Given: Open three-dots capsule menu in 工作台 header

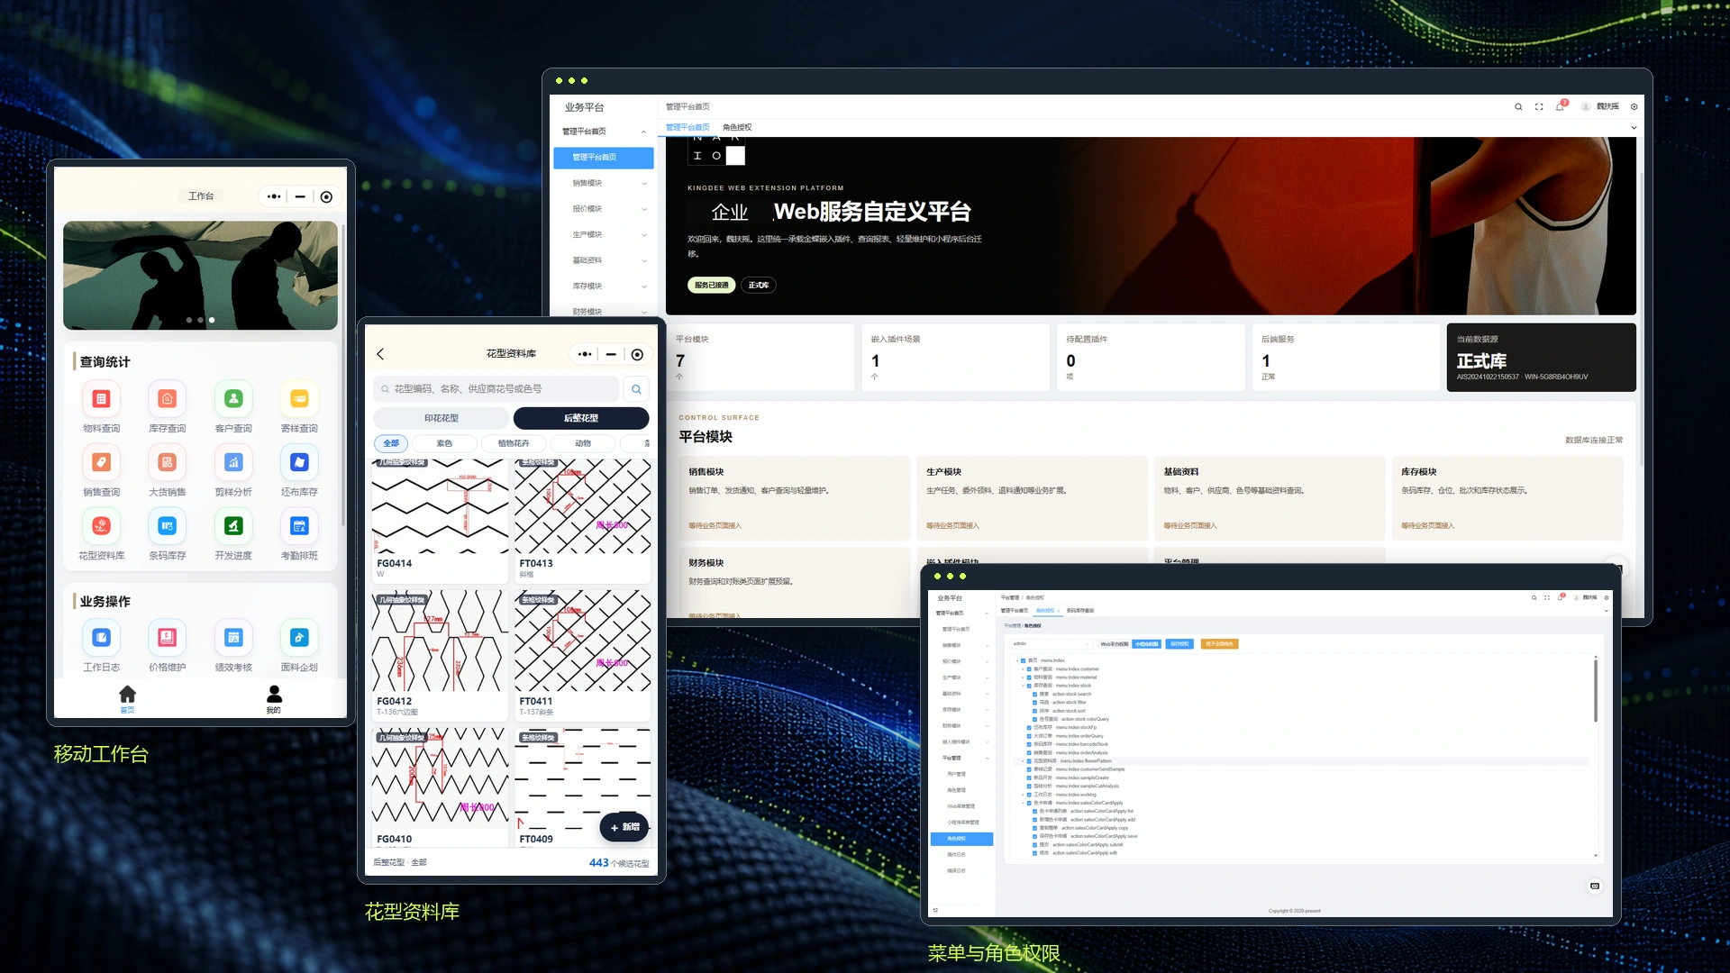Looking at the screenshot, I should click(x=274, y=196).
